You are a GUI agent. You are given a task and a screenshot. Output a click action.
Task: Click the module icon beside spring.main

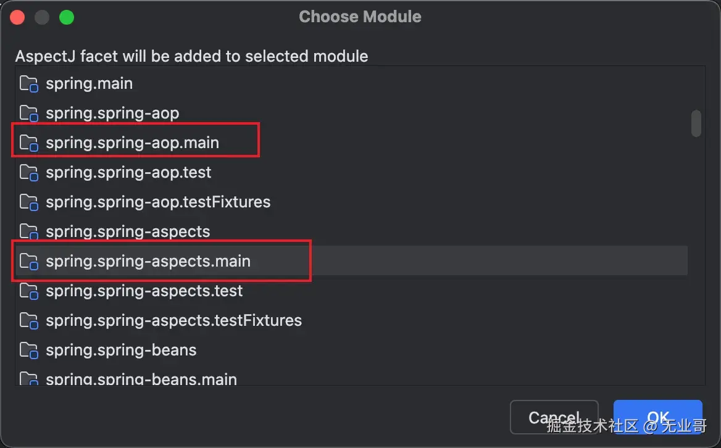29,84
